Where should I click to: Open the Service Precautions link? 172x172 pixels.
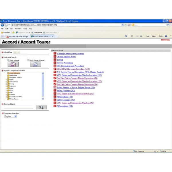[65, 63]
